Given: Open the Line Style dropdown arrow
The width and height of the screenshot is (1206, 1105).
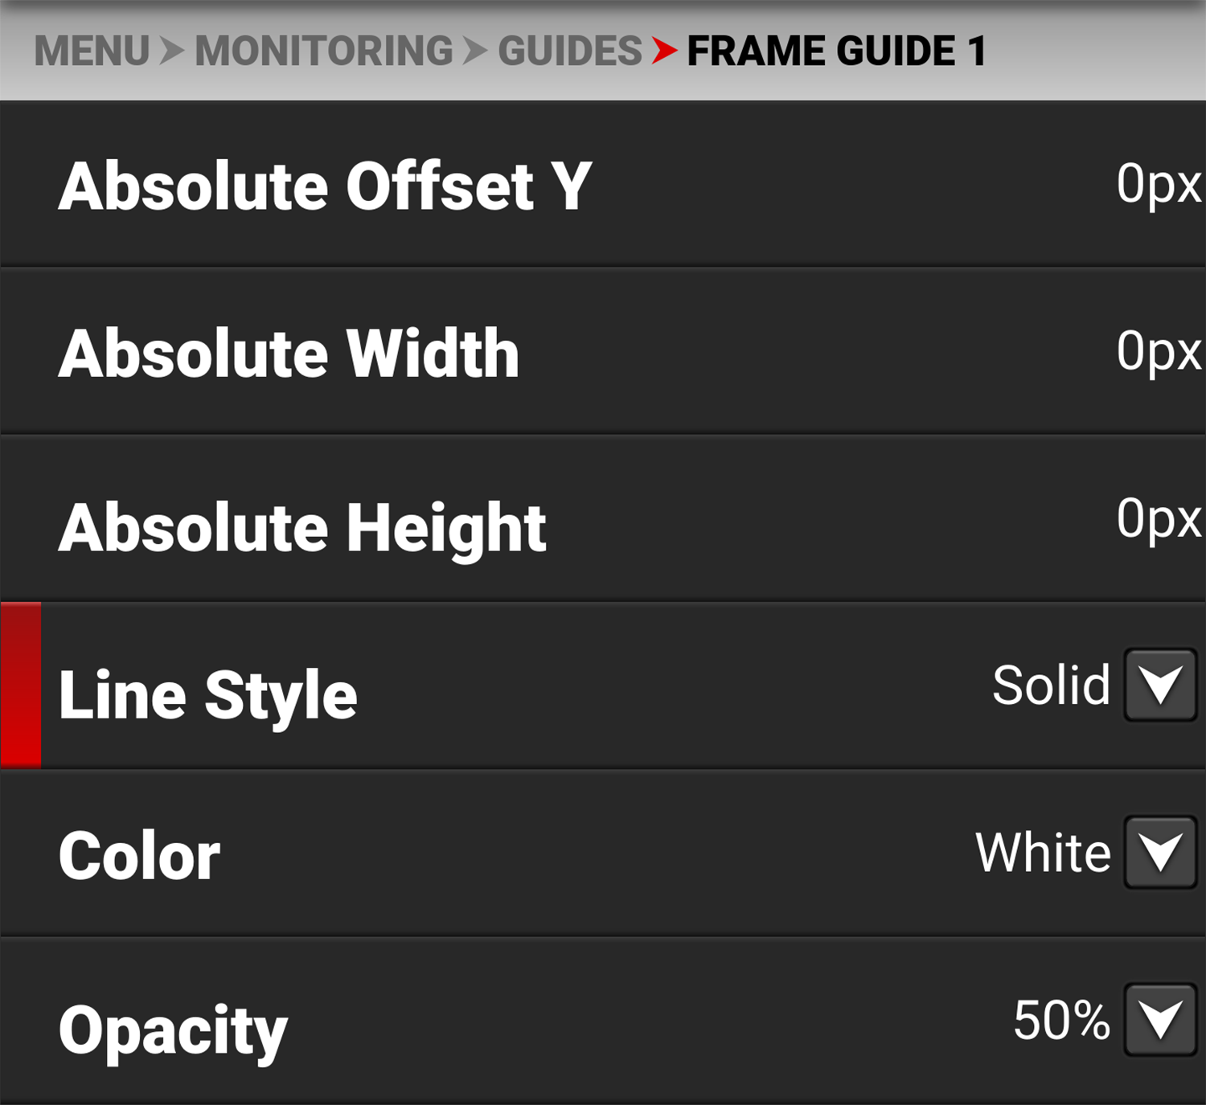Looking at the screenshot, I should pyautogui.click(x=1160, y=686).
